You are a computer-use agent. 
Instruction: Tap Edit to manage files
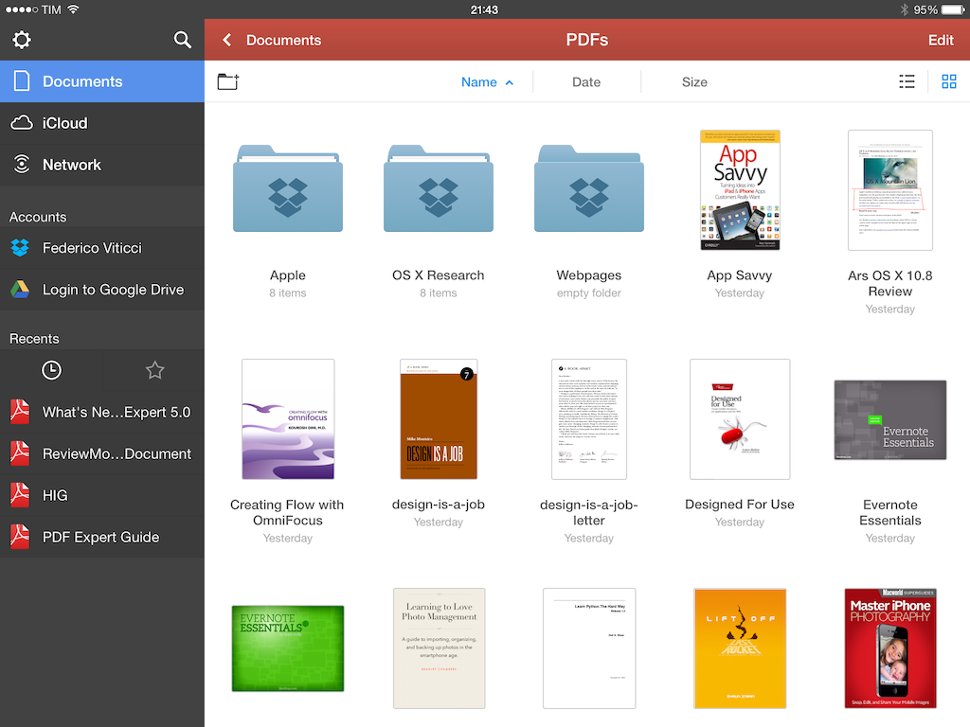point(940,41)
